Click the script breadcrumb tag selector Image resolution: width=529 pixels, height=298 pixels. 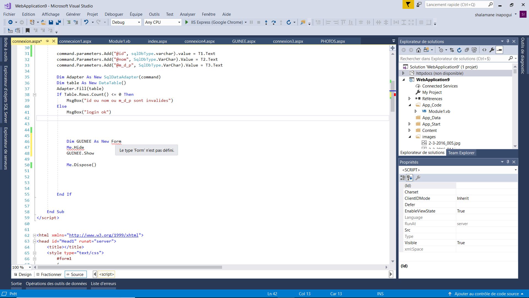[106, 274]
